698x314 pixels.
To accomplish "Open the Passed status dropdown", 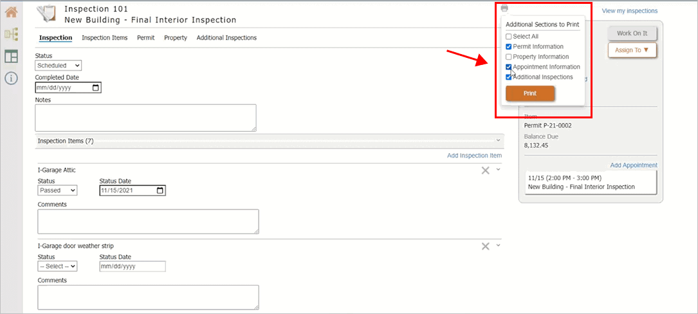I will click(x=57, y=190).
